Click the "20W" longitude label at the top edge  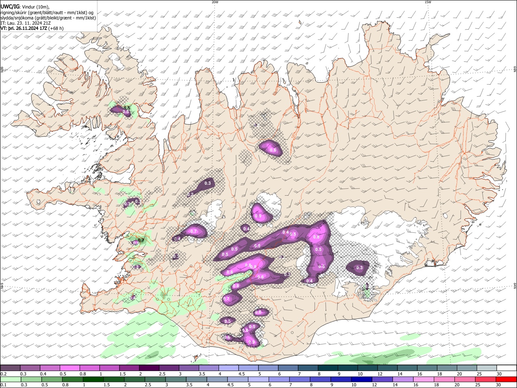point(215,2)
